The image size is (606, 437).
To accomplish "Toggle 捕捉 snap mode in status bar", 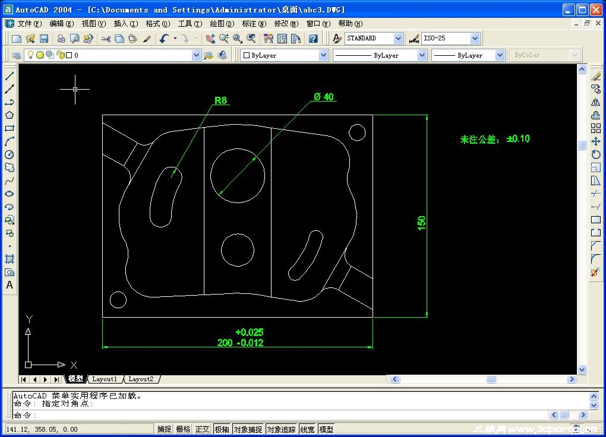I will [x=164, y=429].
